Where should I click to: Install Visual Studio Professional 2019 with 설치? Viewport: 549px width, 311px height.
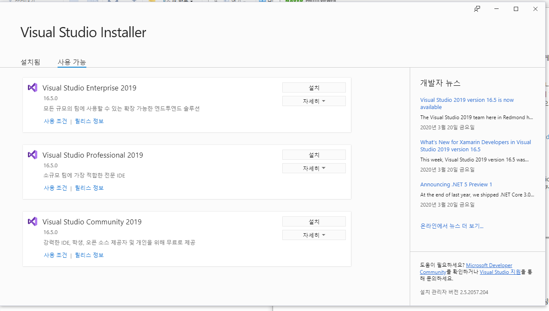[314, 155]
